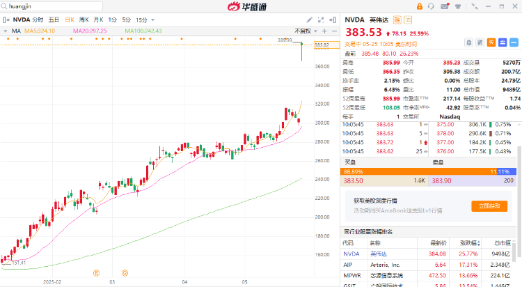The height and width of the screenshot is (287, 522).
Task: Collapse the left panel toggle icon
Action: pyautogui.click(x=6, y=20)
